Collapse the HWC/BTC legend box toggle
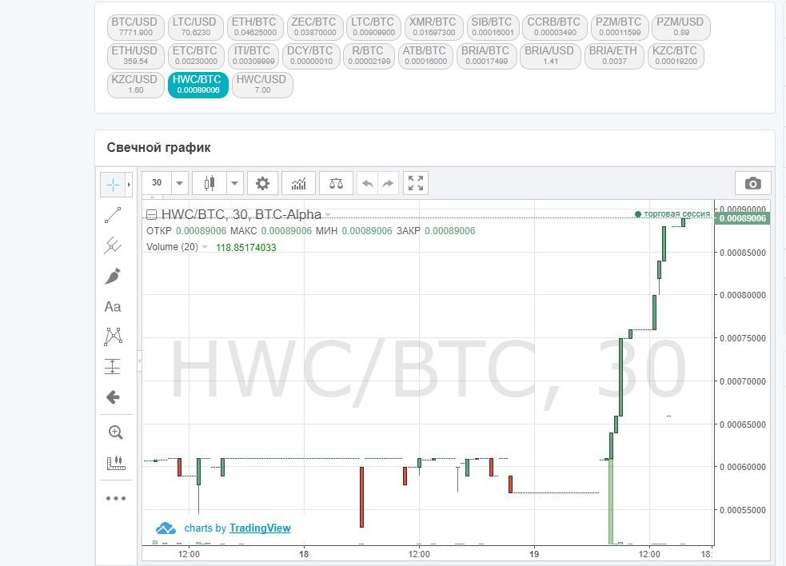Viewport: 786px width, 566px height. [150, 214]
